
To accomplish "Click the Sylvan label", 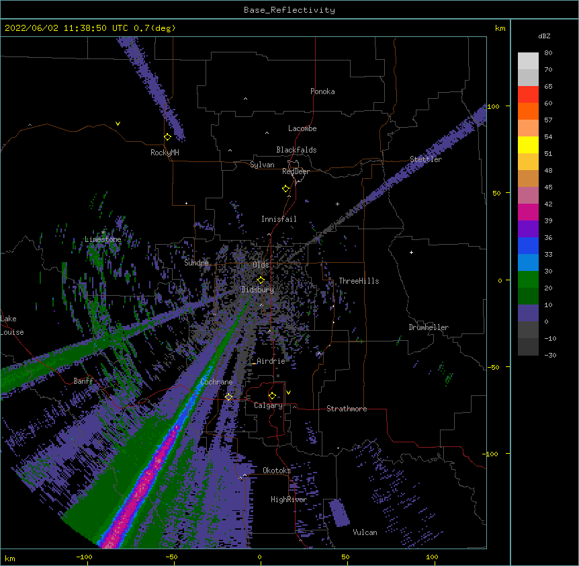I will (262, 165).
